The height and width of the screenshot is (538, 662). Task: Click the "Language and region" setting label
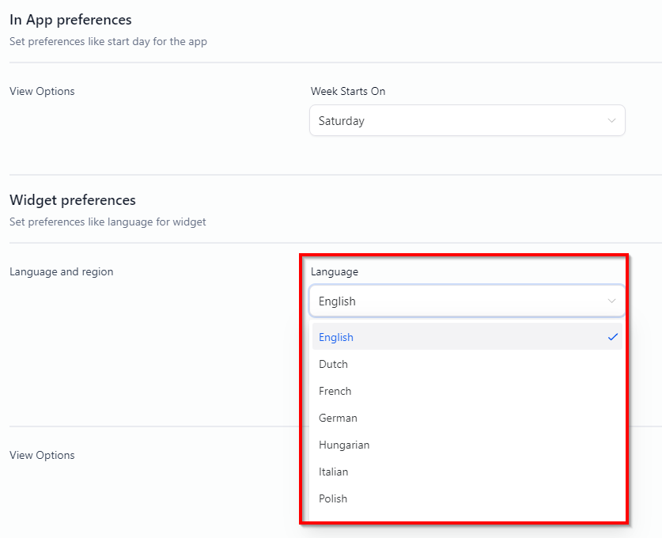tap(61, 271)
